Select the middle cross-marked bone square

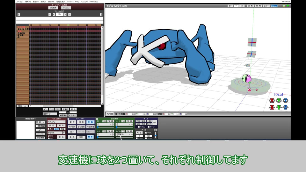coord(251,54)
